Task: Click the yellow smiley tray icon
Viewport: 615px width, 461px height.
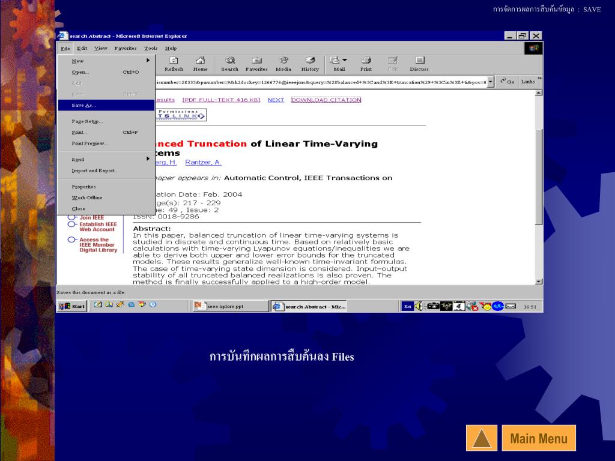Action: (x=486, y=306)
